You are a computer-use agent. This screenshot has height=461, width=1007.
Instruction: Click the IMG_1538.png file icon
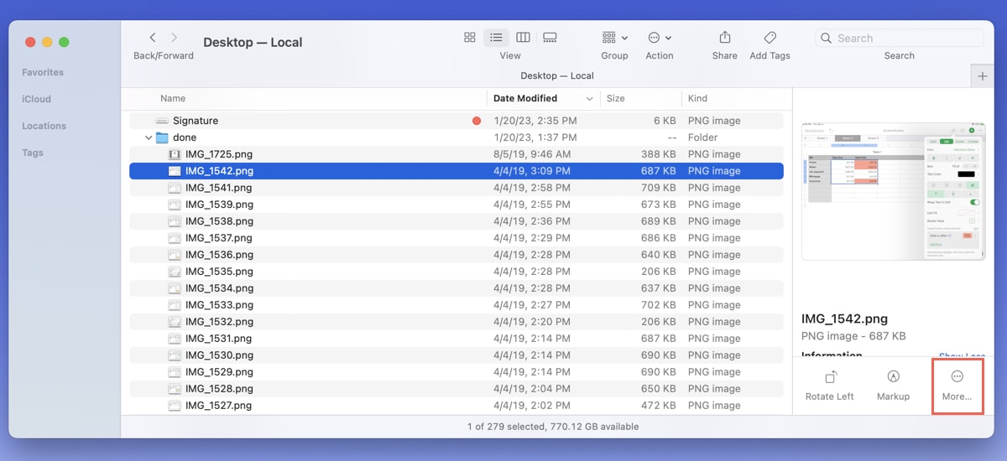tap(175, 221)
